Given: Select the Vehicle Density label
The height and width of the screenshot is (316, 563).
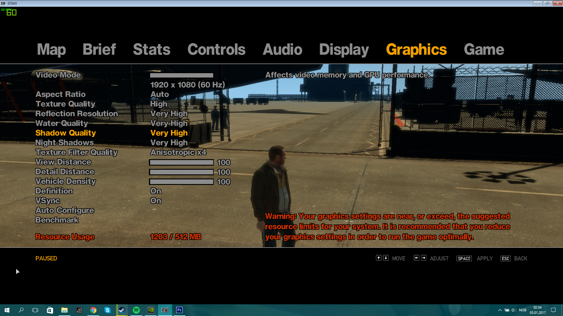Looking at the screenshot, I should [x=66, y=181].
